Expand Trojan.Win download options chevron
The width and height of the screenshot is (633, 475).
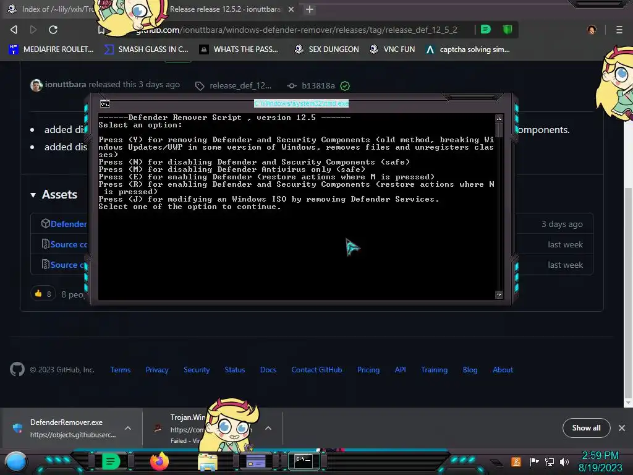(268, 428)
